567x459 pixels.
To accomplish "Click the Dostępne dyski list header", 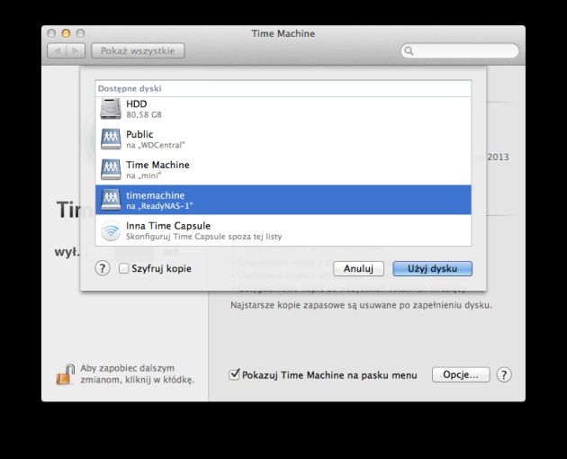I will pos(130,88).
